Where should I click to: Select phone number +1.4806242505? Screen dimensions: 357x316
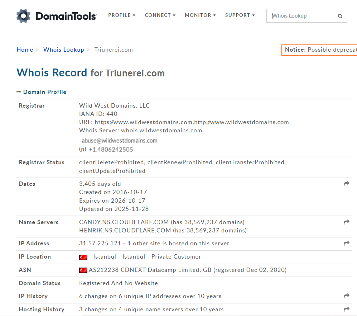111,150
